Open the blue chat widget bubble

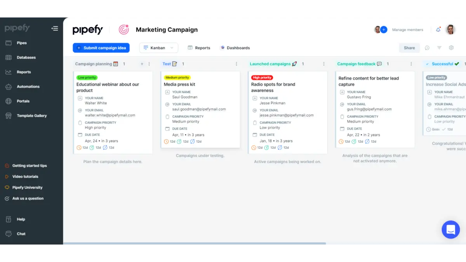click(x=450, y=229)
